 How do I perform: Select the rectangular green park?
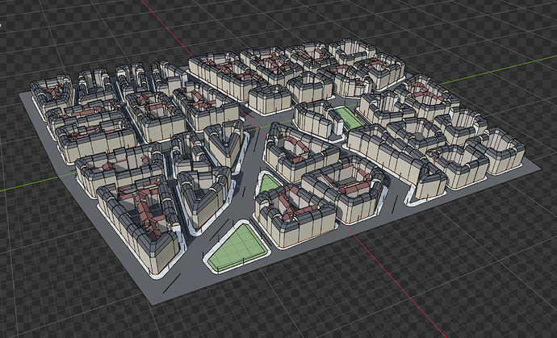(349, 119)
